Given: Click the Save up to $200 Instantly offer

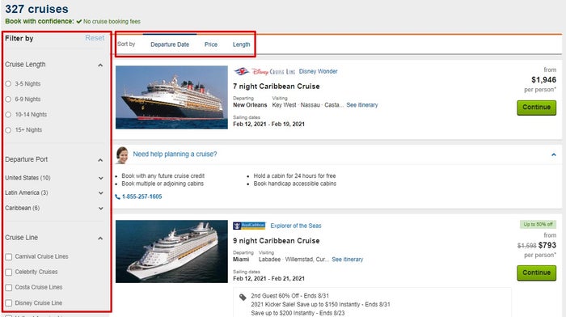Looking at the screenshot, I should coord(298,313).
